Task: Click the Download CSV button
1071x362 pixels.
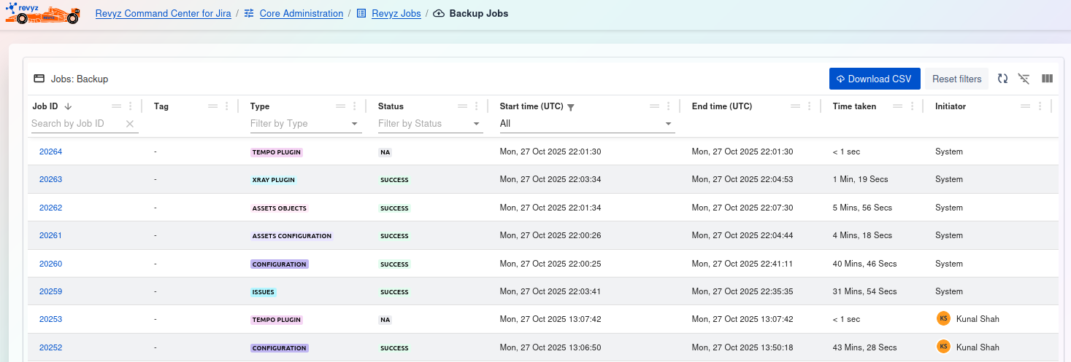Action: point(874,79)
